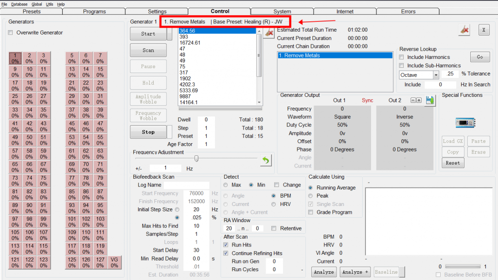Select generator 1 cell in the grid
The width and height of the screenshot is (498, 280).
point(15,58)
